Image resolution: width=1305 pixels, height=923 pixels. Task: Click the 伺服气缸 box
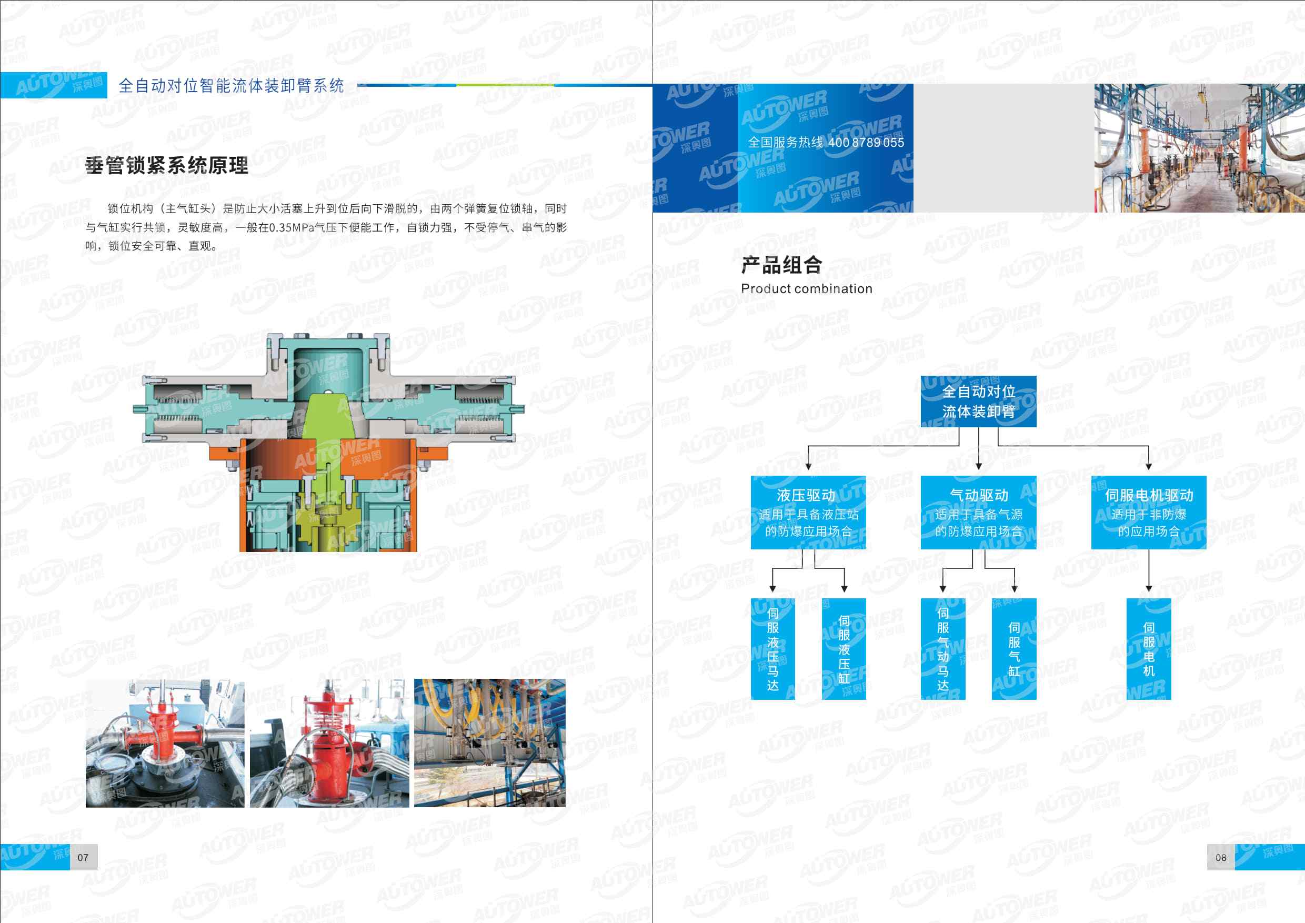click(1014, 648)
